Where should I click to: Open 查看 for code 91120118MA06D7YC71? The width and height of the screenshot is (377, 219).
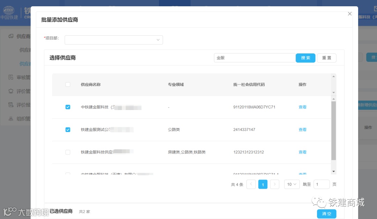click(x=302, y=107)
